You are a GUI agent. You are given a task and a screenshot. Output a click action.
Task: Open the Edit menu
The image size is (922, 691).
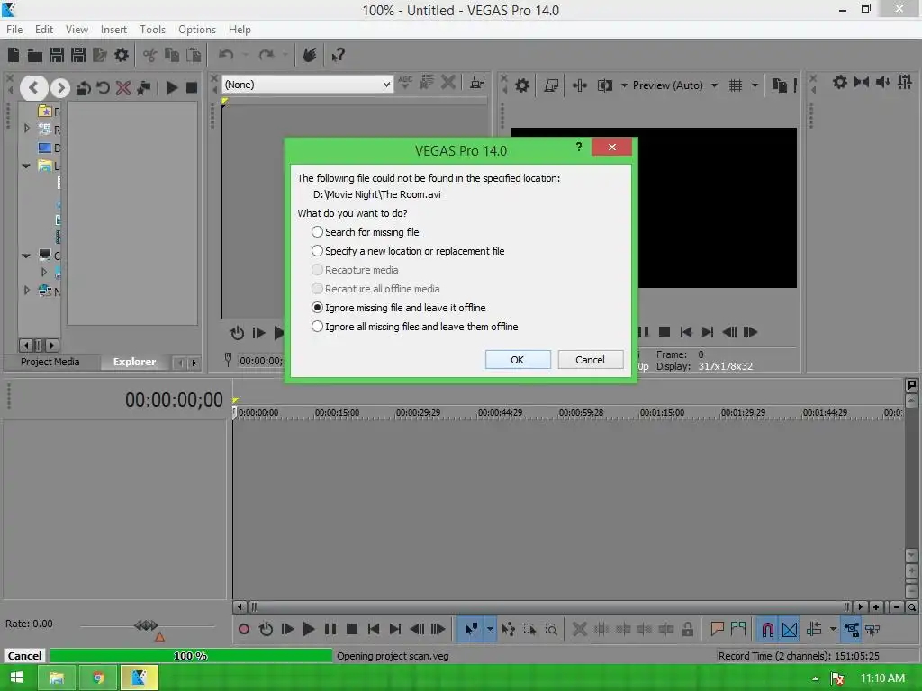[44, 30]
